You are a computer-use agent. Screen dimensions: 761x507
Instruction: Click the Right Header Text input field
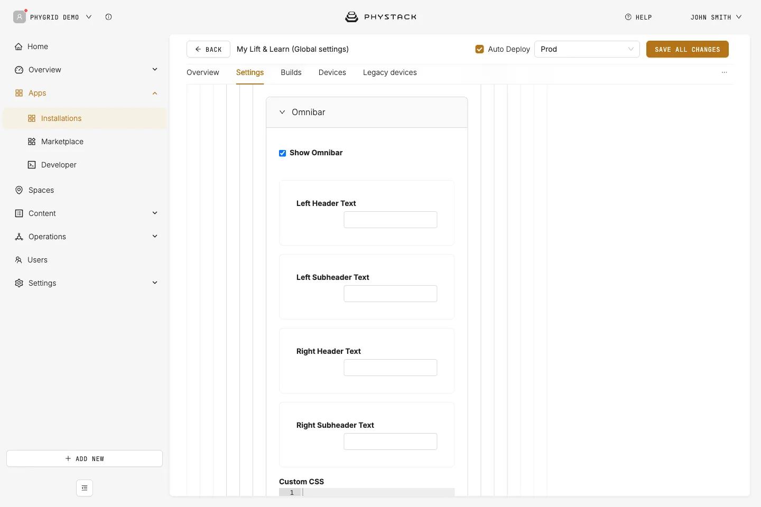click(x=391, y=368)
